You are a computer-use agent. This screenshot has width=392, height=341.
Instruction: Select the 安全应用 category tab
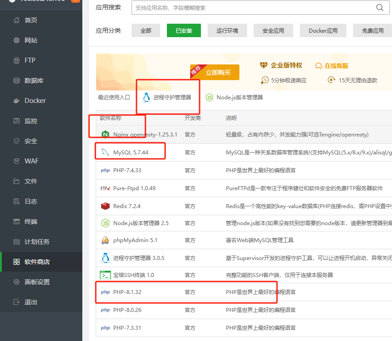[273, 30]
